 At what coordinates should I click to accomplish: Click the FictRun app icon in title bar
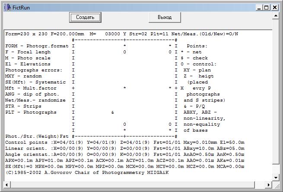coord(8,8)
